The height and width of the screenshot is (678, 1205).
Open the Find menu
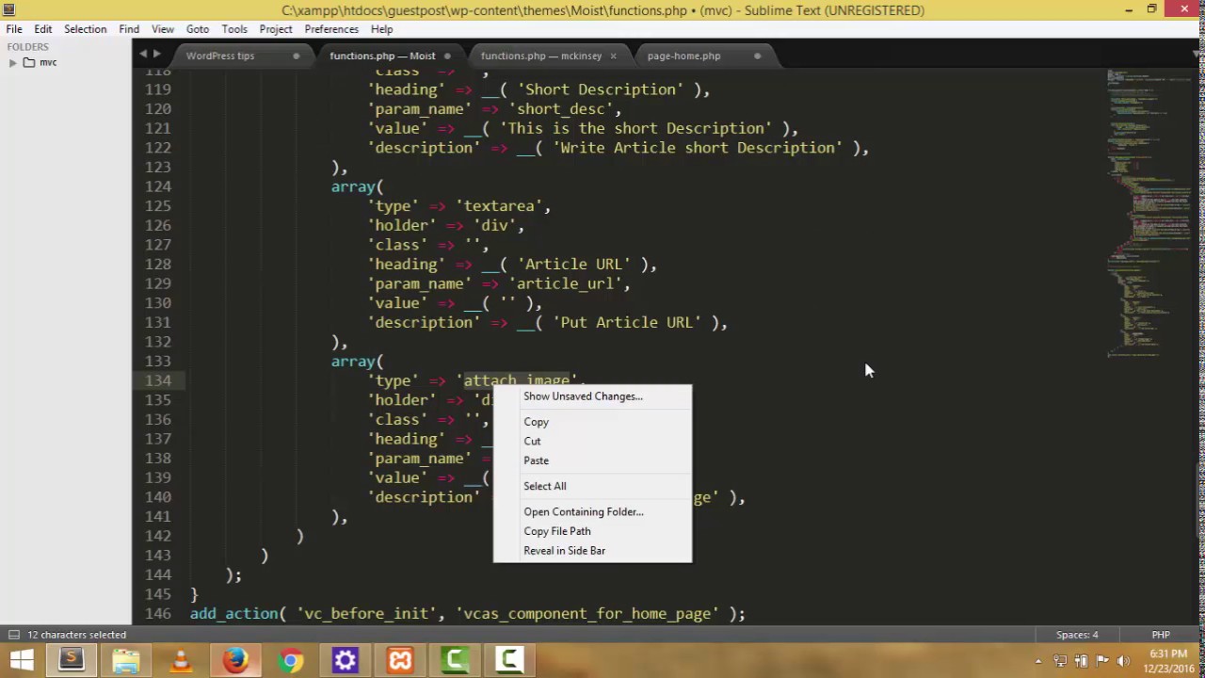[x=129, y=29]
